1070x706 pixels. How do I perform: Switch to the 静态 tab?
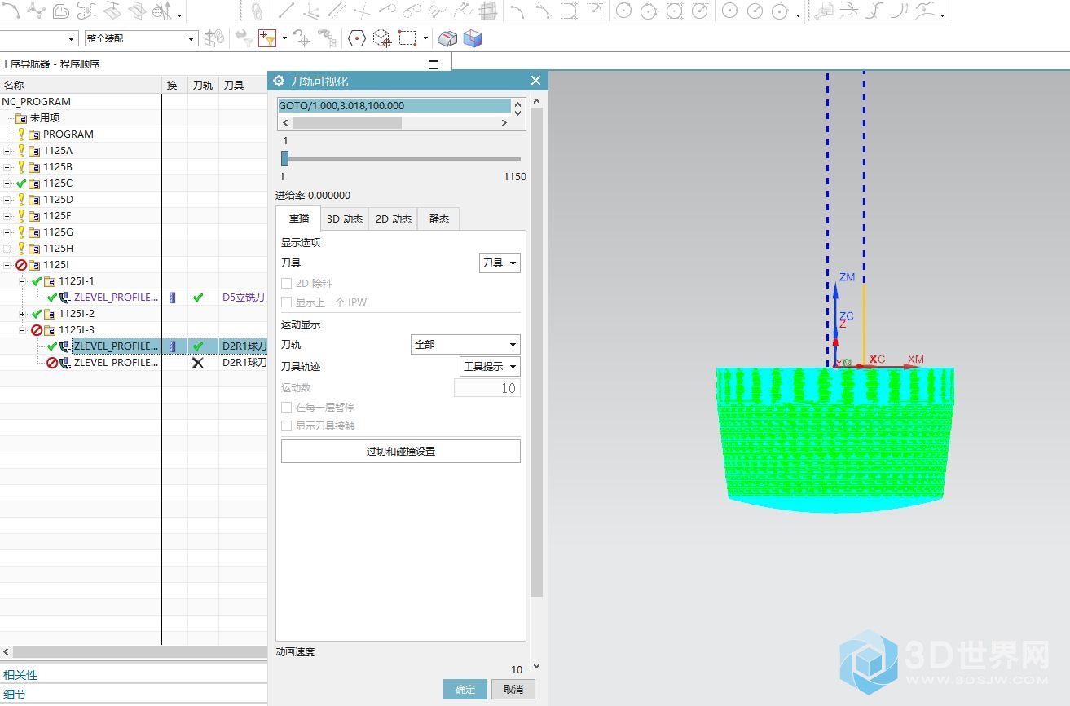tap(439, 218)
